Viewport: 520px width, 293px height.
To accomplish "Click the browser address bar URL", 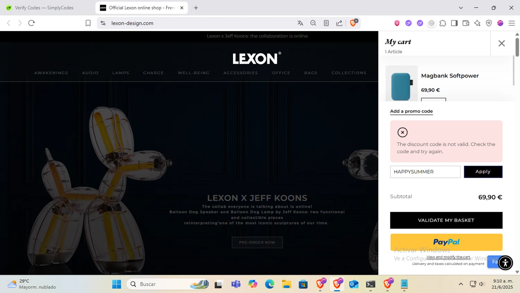I will coord(132,23).
